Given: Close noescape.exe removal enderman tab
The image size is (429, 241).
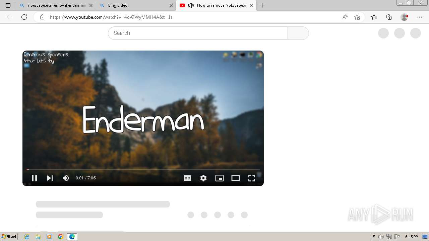Looking at the screenshot, I should coord(91,5).
